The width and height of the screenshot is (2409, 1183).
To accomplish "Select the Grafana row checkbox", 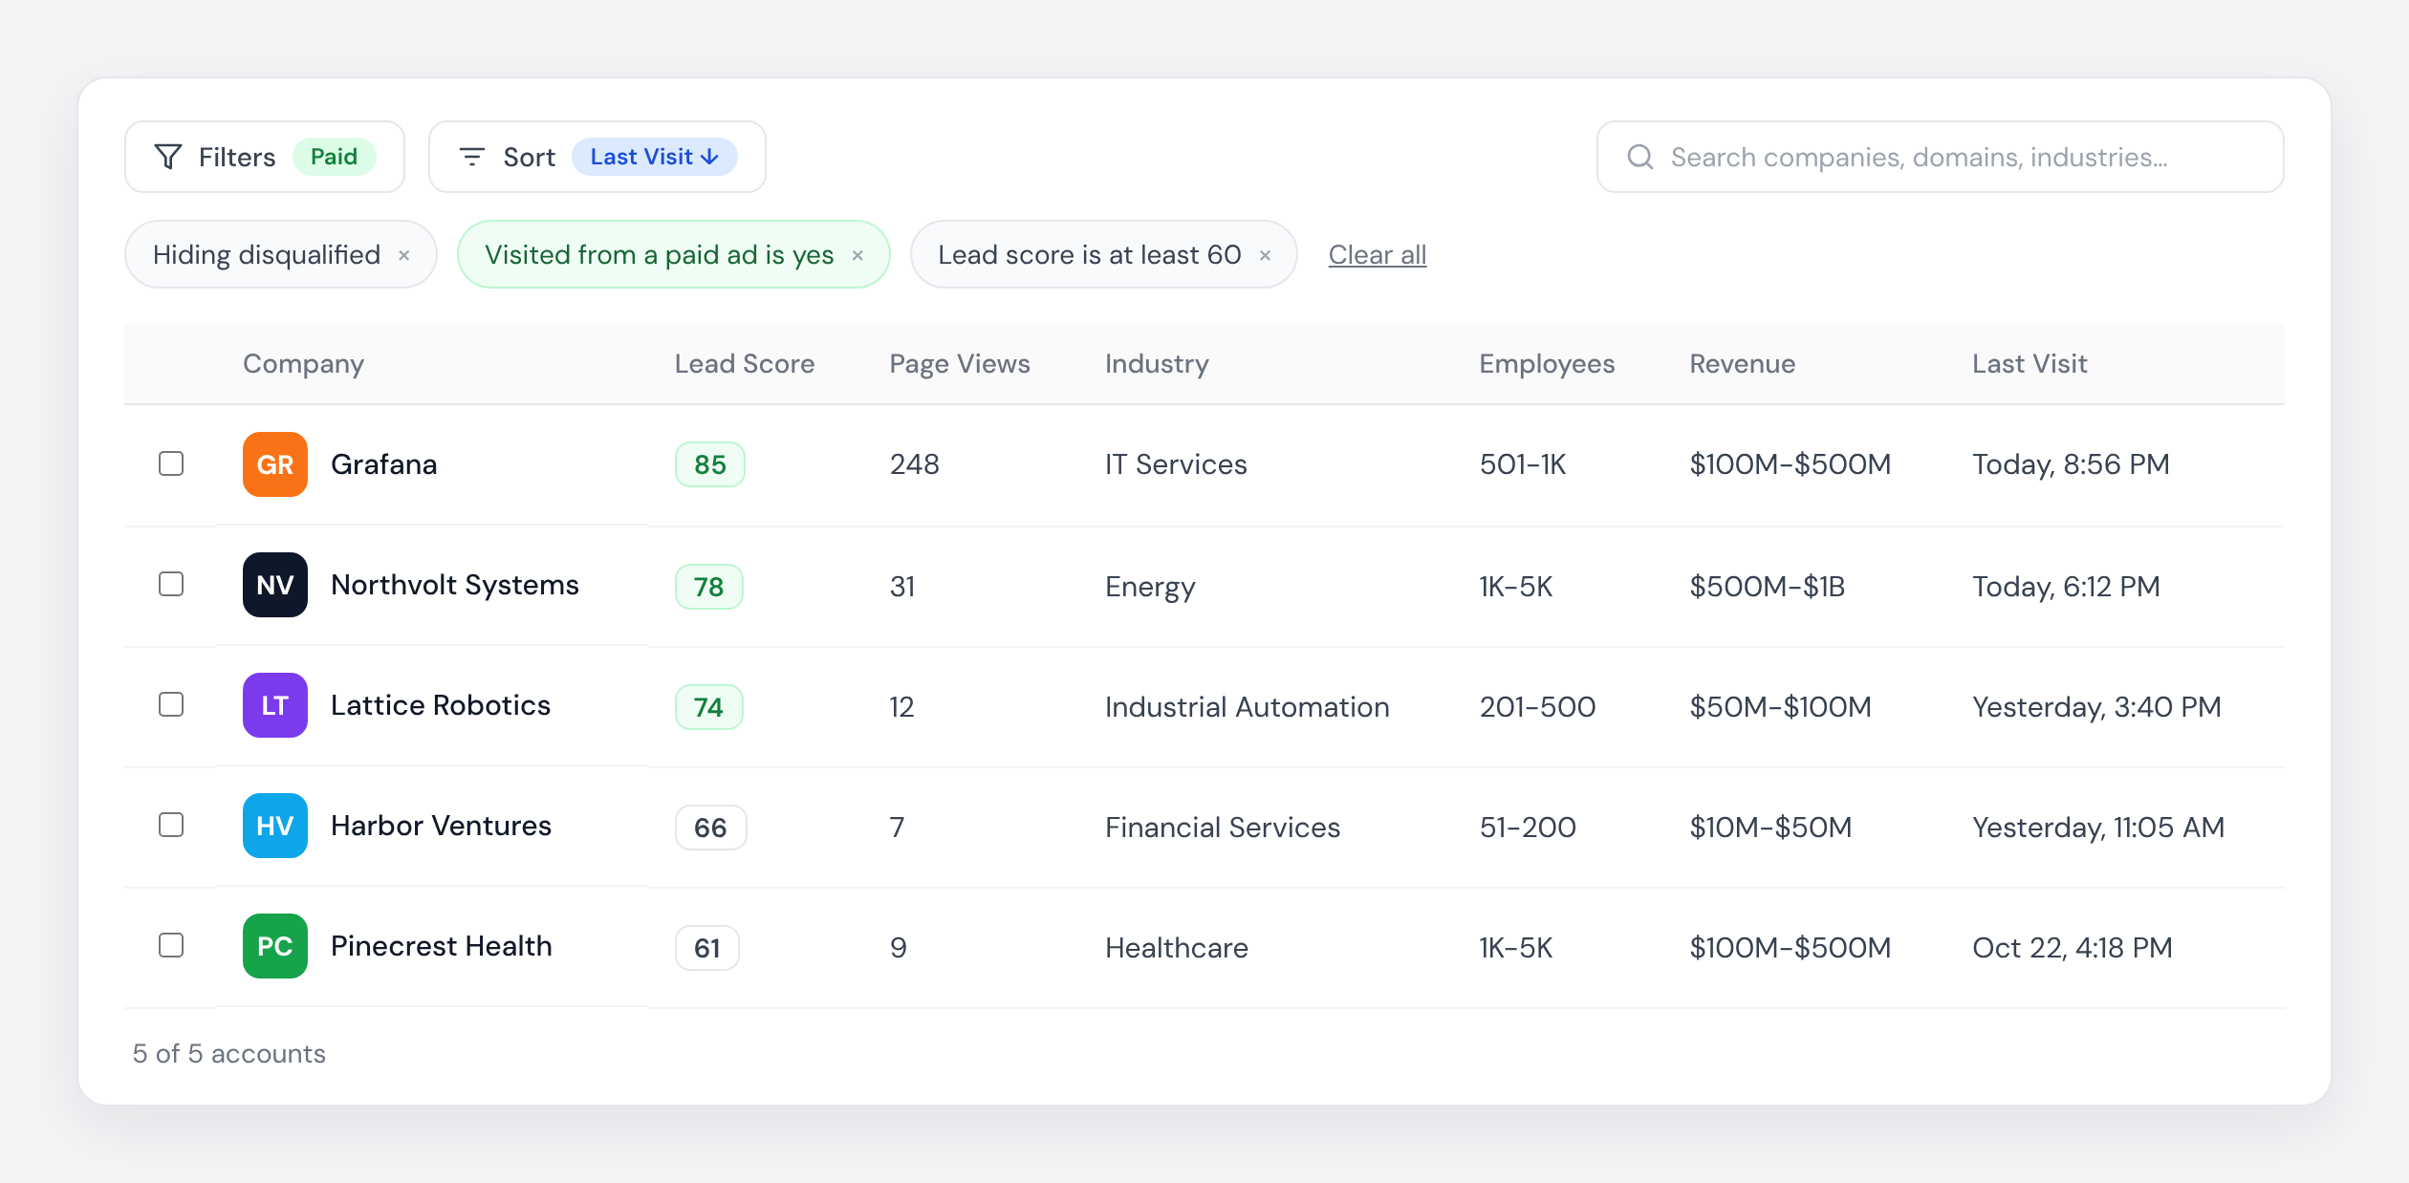I will click(x=171, y=463).
